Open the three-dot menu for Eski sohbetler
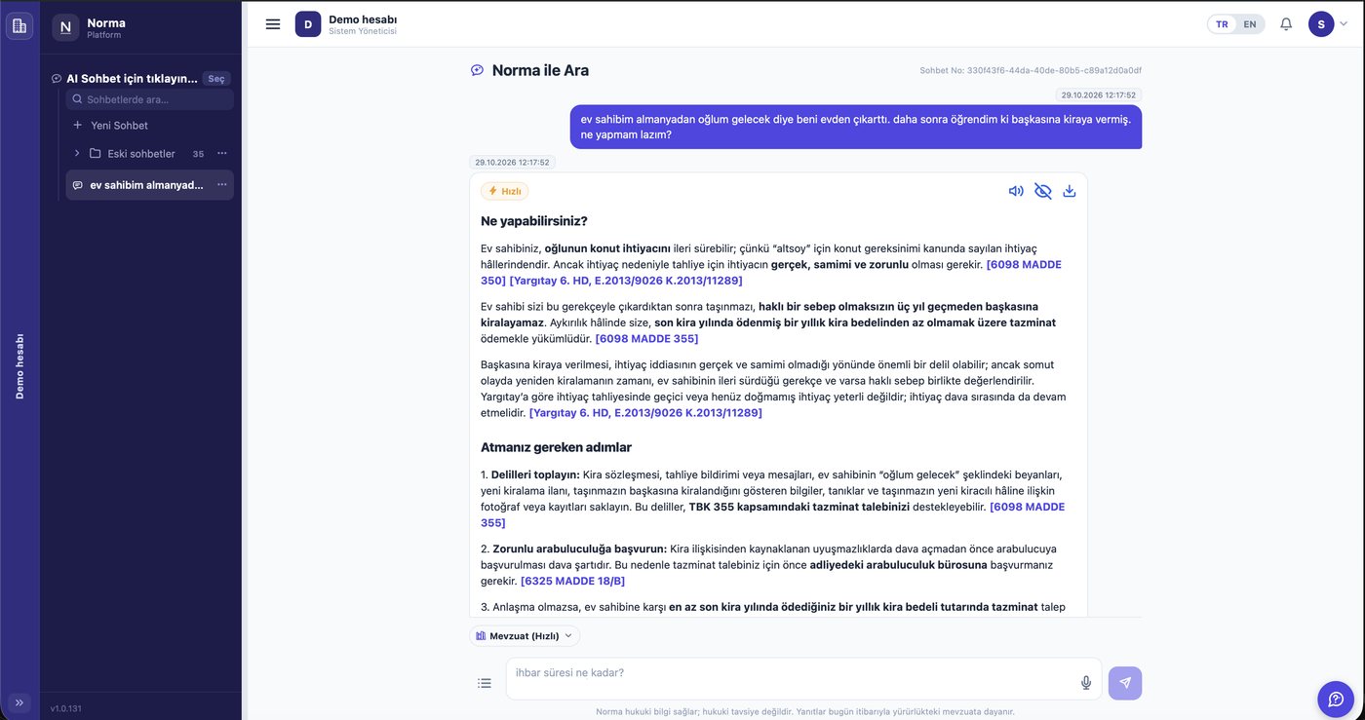The width and height of the screenshot is (1365, 720). pos(222,154)
